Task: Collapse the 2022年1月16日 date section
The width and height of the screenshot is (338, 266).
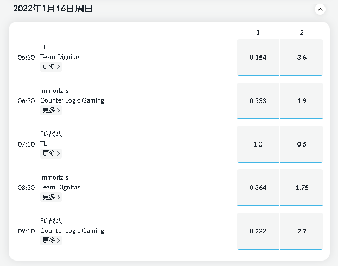Action: 320,9
